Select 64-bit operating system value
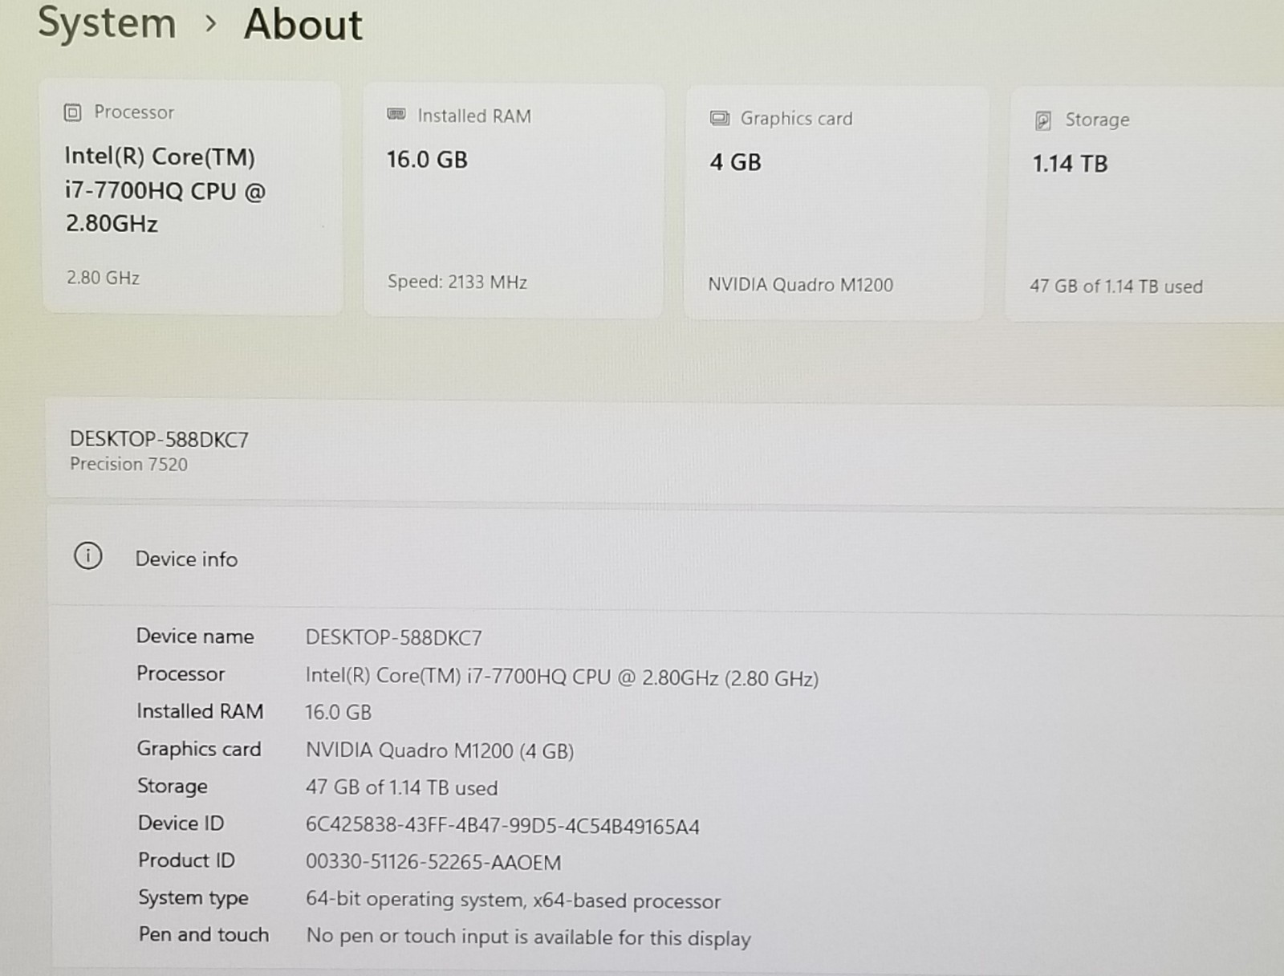This screenshot has width=1284, height=976. [513, 901]
